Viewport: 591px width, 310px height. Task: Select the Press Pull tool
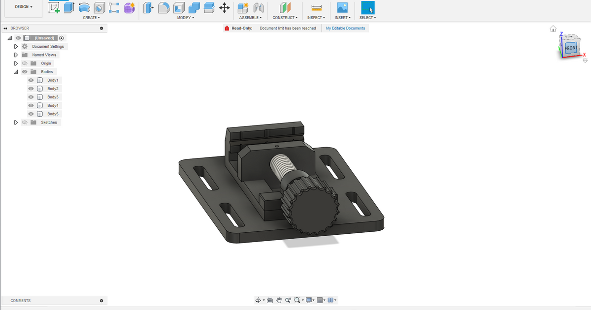point(148,7)
